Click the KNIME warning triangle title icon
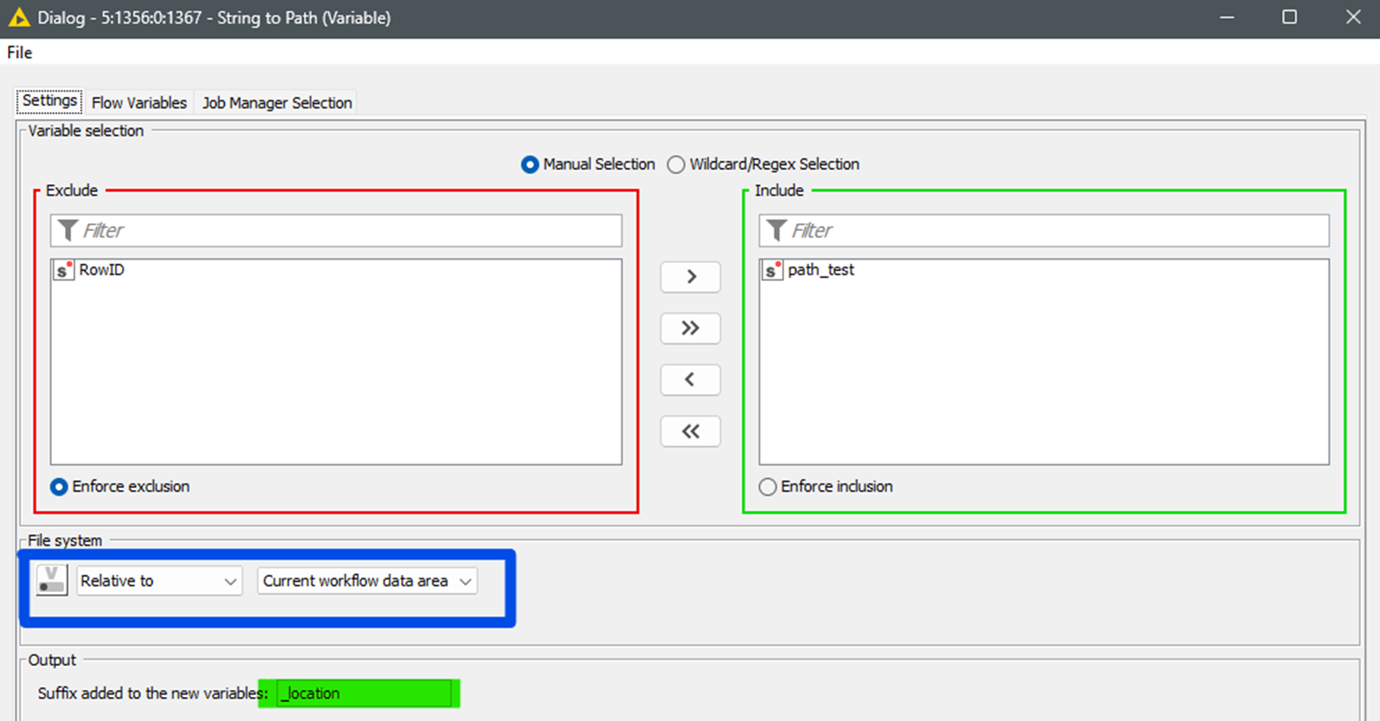This screenshot has width=1380, height=721. tap(19, 18)
